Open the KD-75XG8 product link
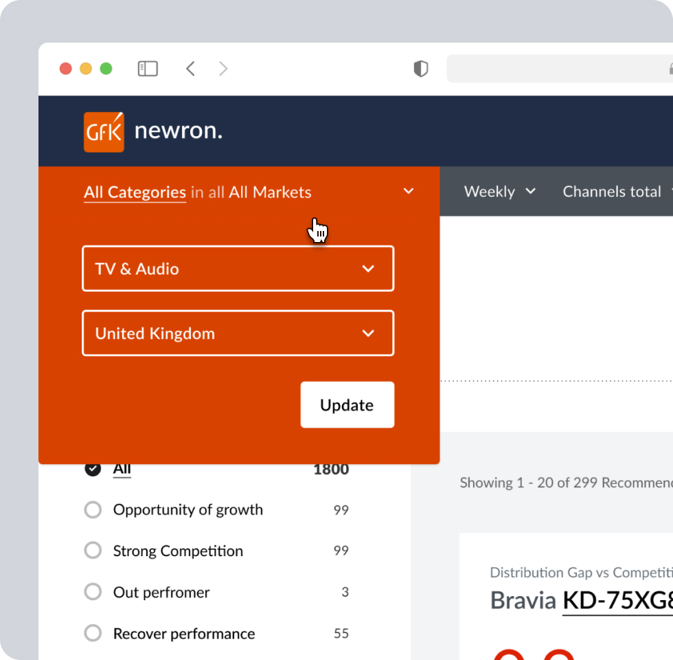Viewport: 673px width, 660px height. 617,600
